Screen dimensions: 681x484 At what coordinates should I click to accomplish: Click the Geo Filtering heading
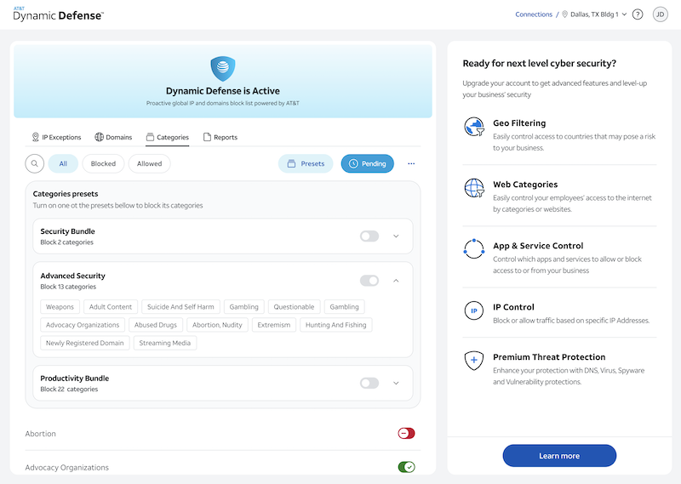point(519,123)
